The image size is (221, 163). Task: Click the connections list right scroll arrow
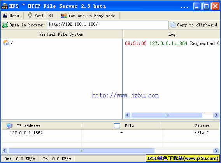216,151
